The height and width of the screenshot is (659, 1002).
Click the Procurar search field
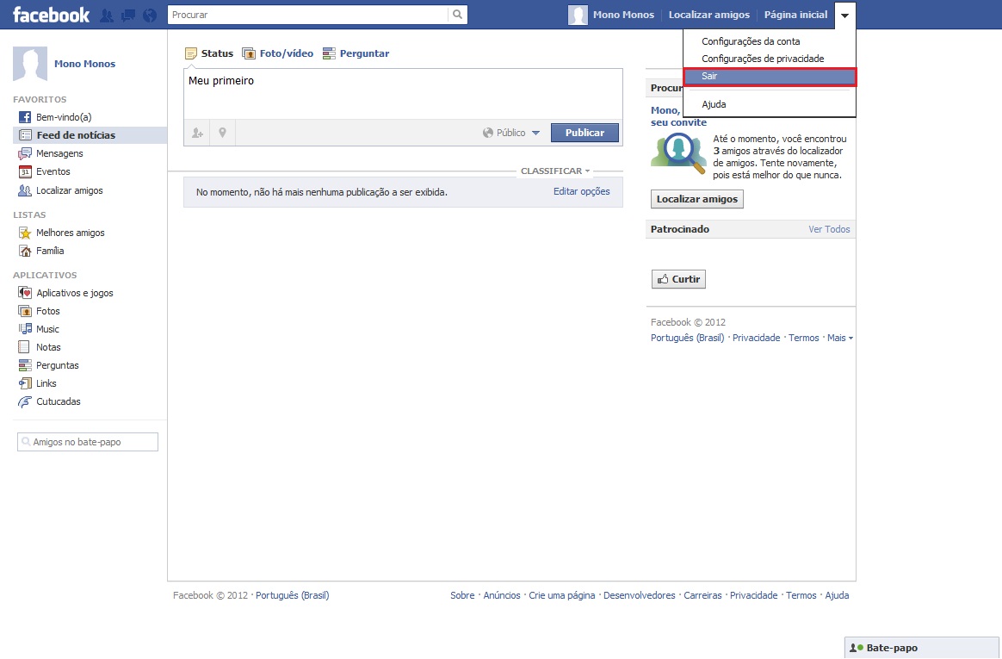pos(308,15)
